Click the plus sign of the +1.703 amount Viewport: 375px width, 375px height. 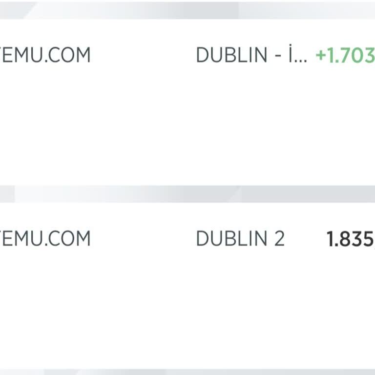point(321,55)
